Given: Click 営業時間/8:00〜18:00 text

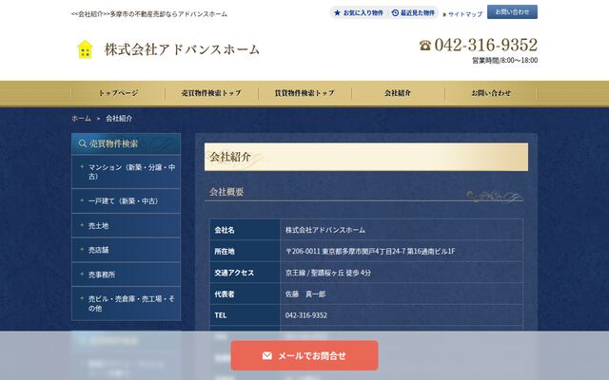Looking at the screenshot, I should (x=505, y=60).
